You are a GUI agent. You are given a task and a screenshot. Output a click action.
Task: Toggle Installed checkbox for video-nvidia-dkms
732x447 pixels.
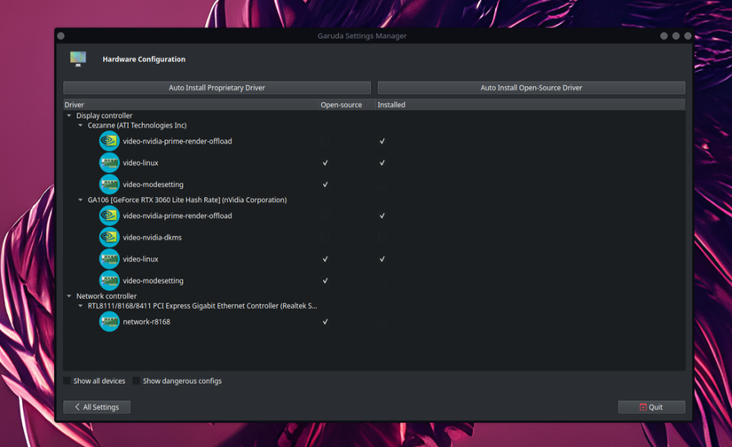pos(382,238)
